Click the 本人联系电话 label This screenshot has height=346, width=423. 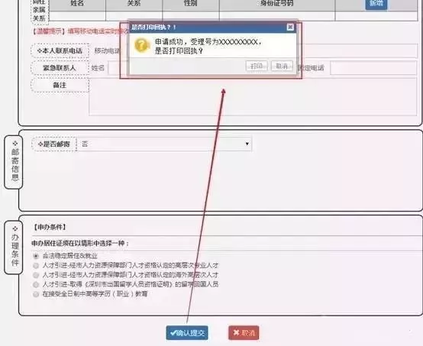[60, 50]
